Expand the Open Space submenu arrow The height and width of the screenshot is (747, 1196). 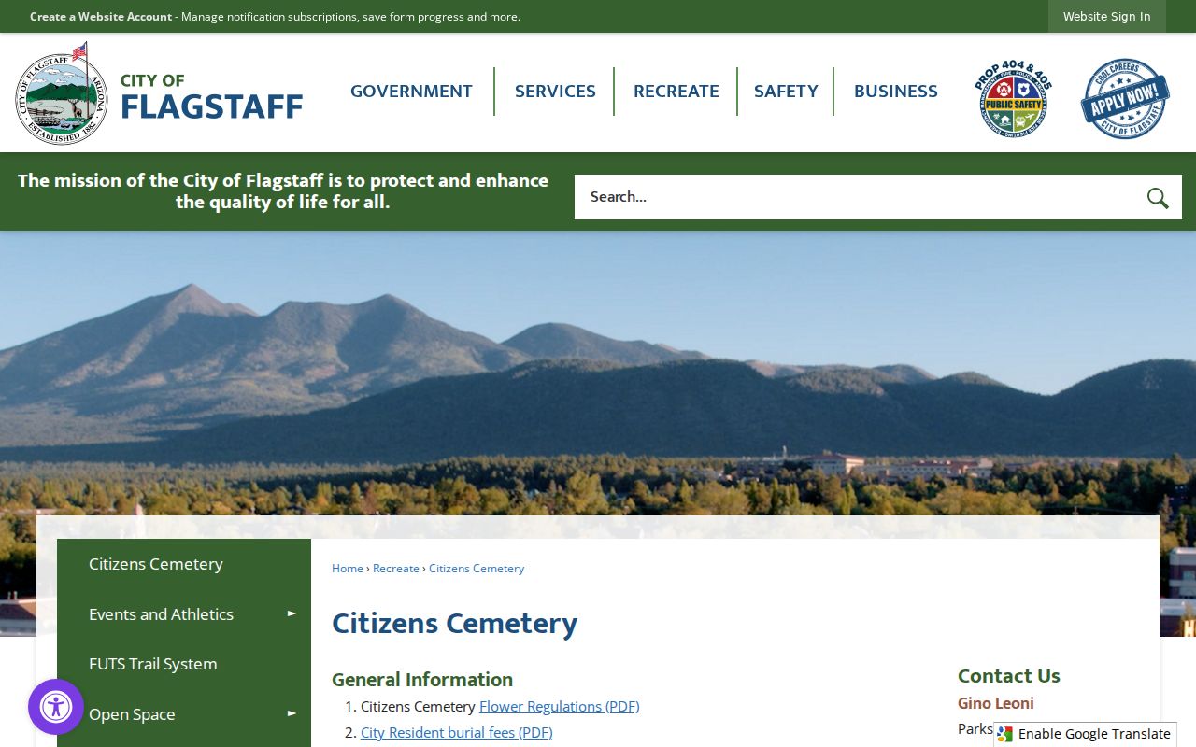coord(292,713)
